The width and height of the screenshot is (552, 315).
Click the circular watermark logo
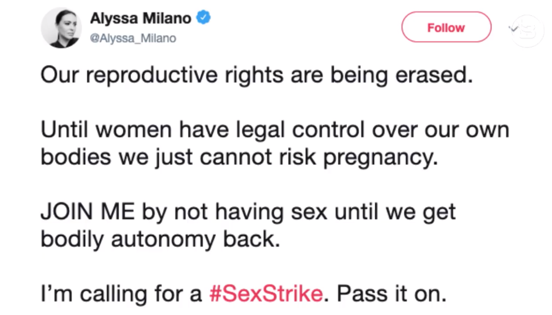tap(527, 29)
